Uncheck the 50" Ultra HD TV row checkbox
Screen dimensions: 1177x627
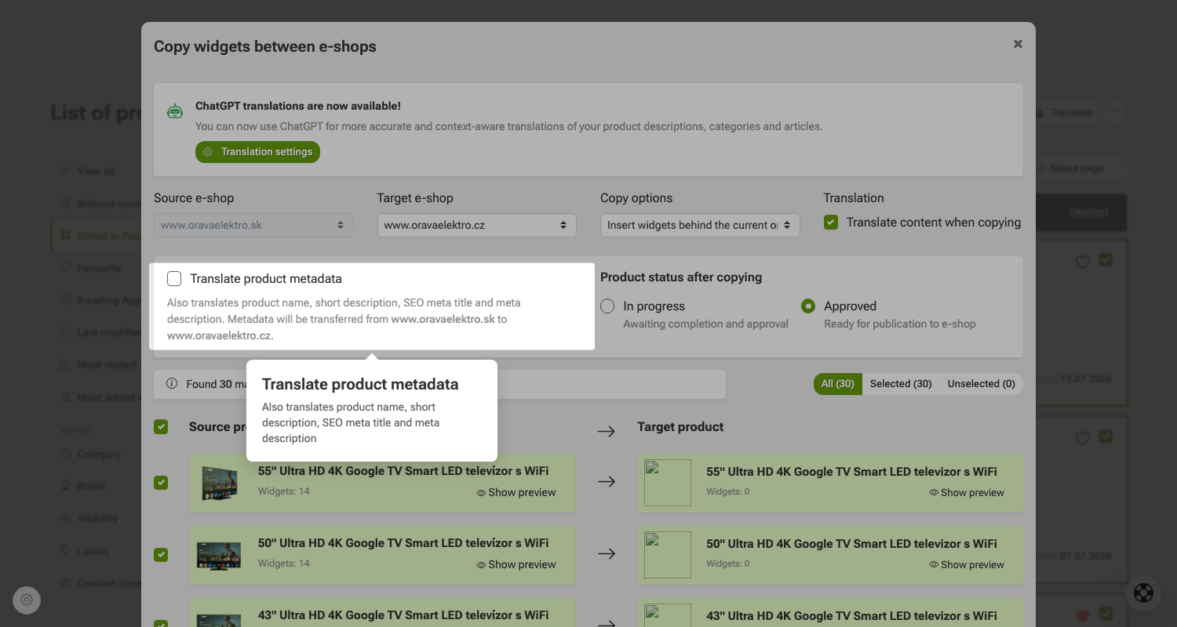tap(161, 555)
